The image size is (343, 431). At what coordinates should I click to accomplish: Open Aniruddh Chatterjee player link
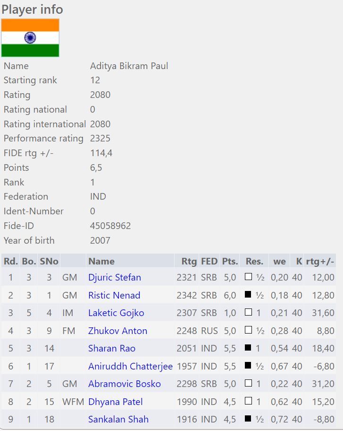tap(131, 366)
